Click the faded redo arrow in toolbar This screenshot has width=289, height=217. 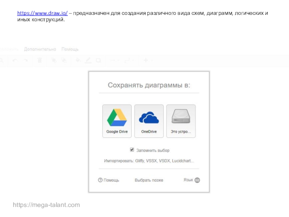[26, 60]
